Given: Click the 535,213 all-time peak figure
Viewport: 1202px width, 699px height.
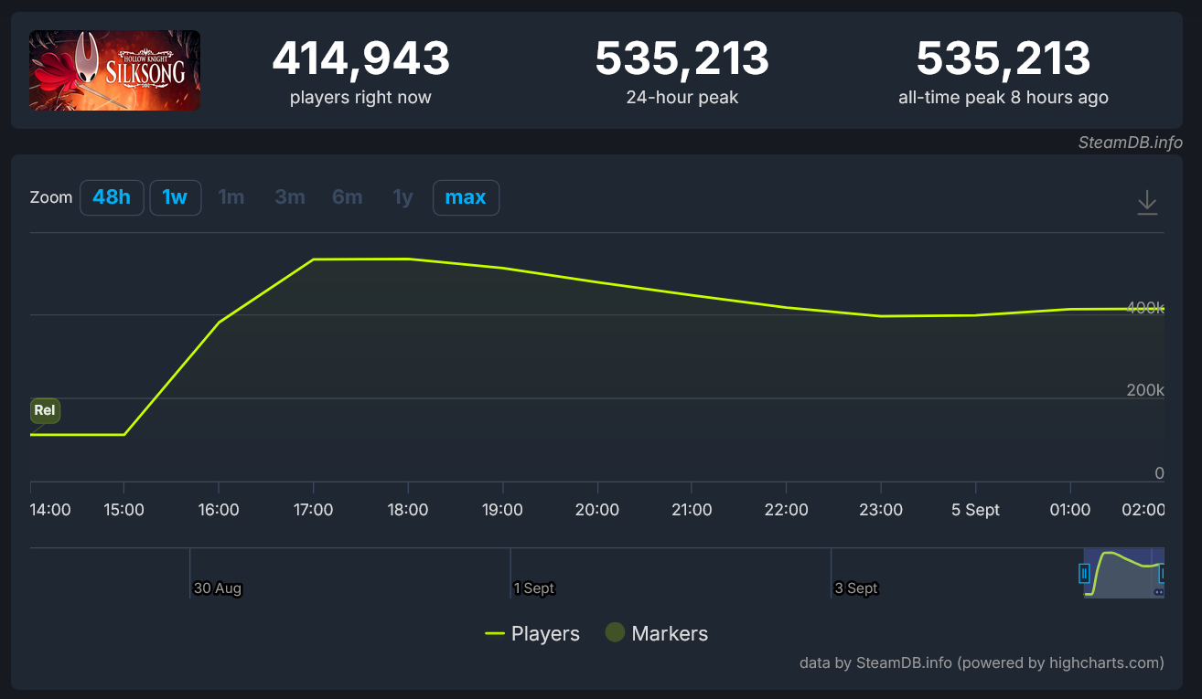Looking at the screenshot, I should coord(1003,58).
